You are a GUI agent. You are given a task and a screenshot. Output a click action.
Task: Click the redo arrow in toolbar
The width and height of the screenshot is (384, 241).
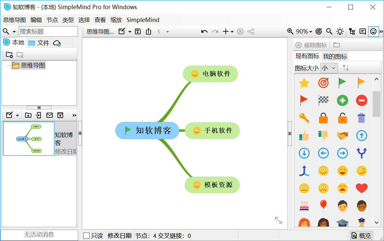pyautogui.click(x=215, y=31)
